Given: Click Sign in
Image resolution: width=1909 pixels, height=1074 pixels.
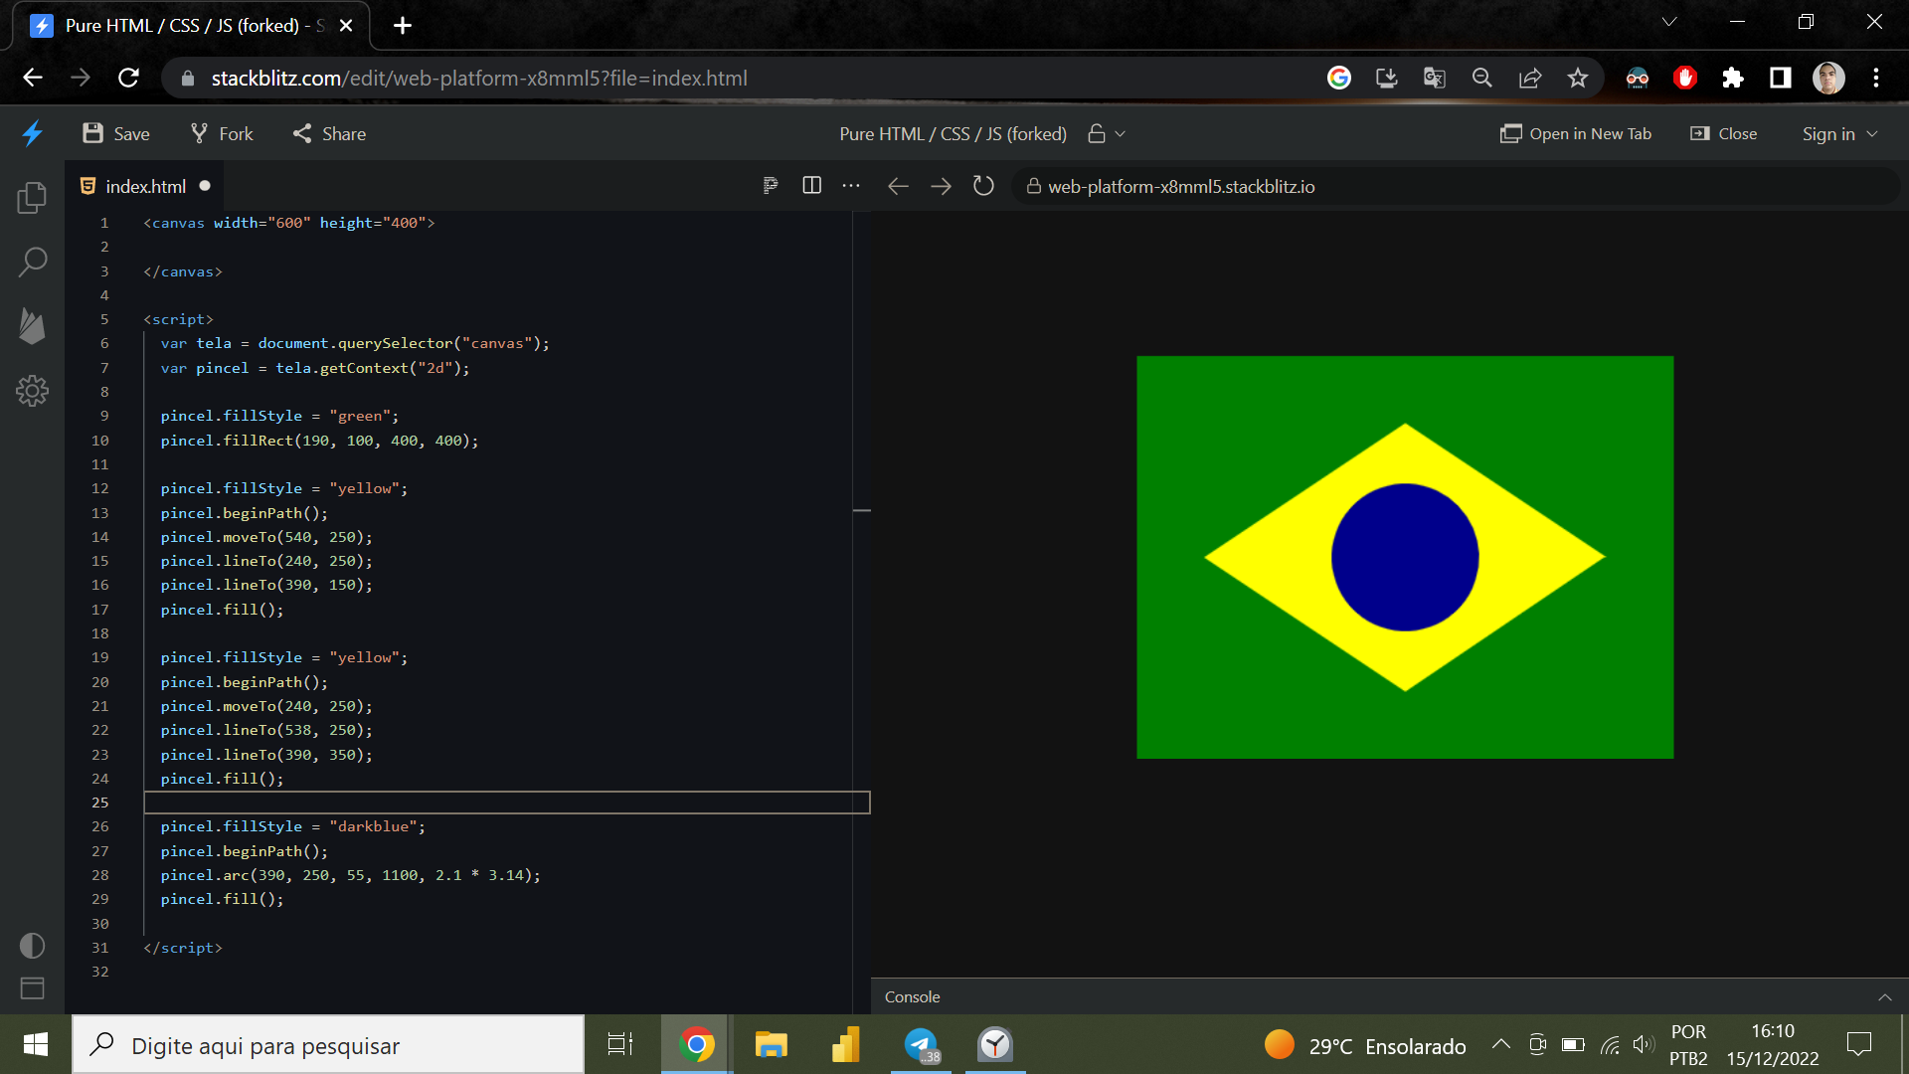Looking at the screenshot, I should coord(1828,133).
